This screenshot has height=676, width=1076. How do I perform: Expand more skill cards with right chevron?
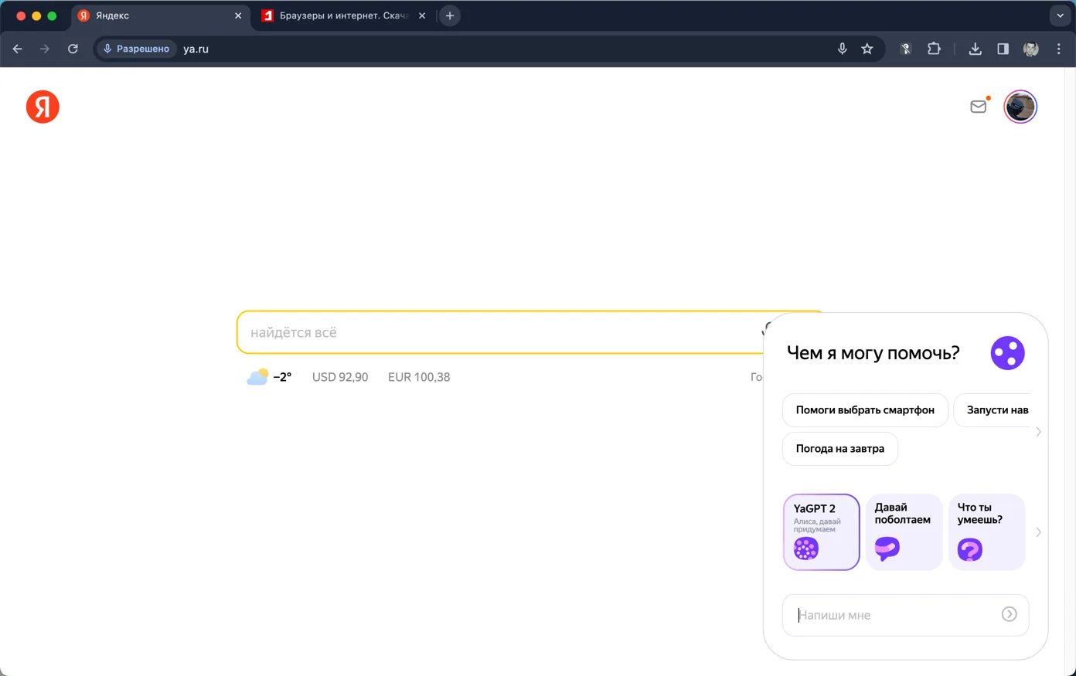pyautogui.click(x=1038, y=532)
